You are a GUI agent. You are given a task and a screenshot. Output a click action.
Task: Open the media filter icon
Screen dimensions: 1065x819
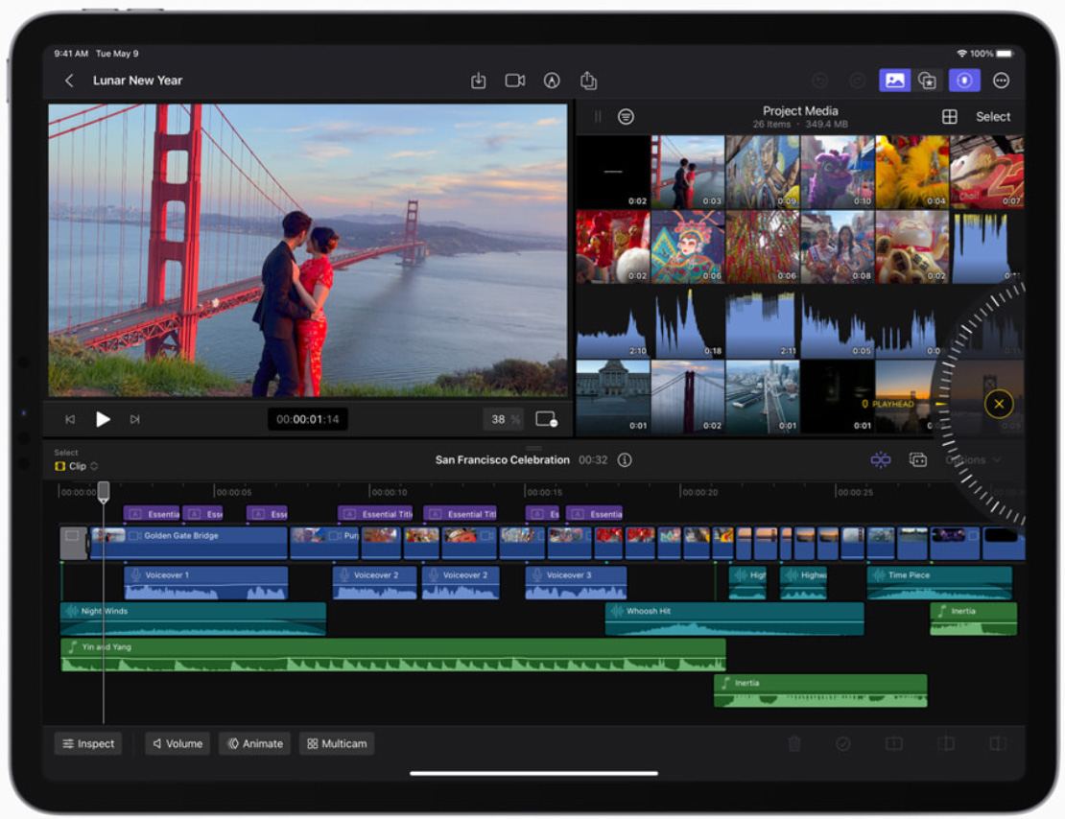[x=626, y=117]
